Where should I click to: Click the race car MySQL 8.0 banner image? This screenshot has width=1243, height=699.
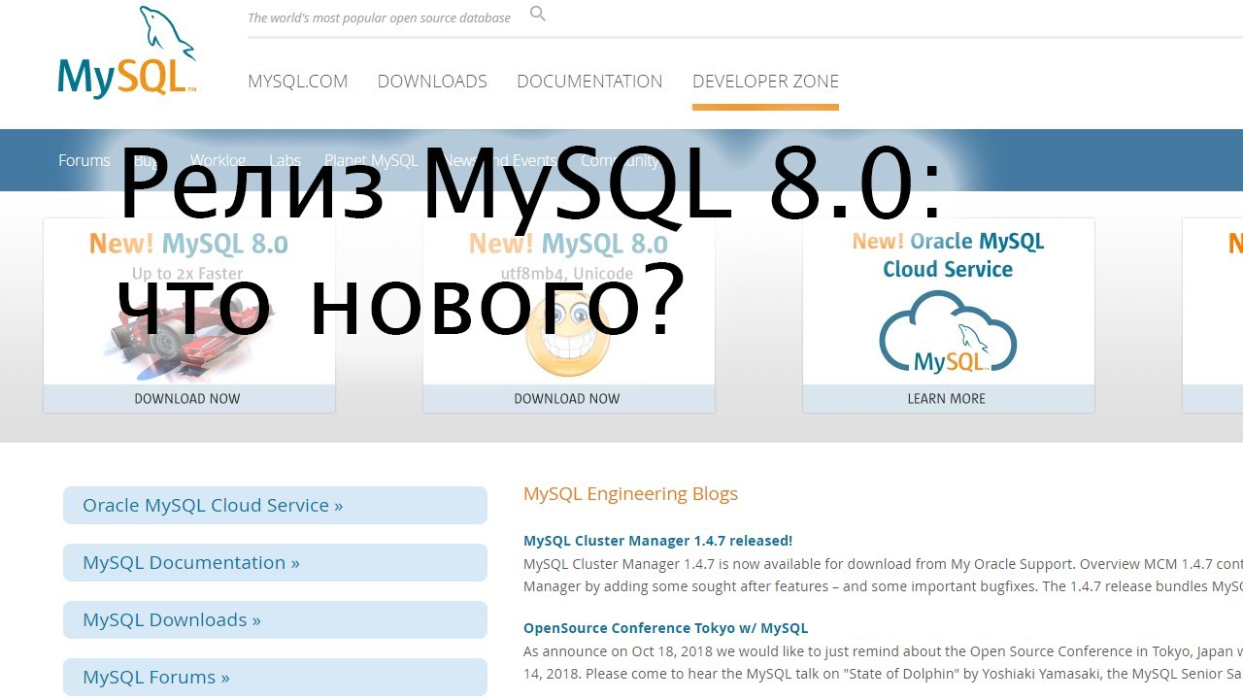click(189, 335)
